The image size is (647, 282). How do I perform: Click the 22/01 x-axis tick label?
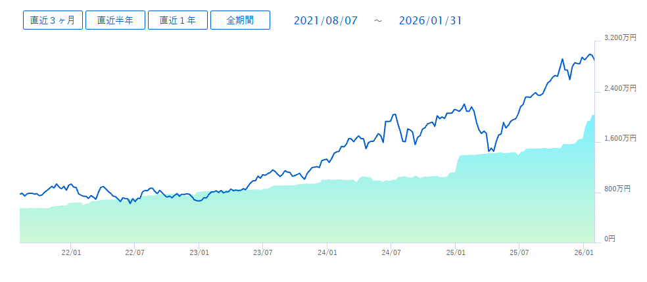click(71, 252)
